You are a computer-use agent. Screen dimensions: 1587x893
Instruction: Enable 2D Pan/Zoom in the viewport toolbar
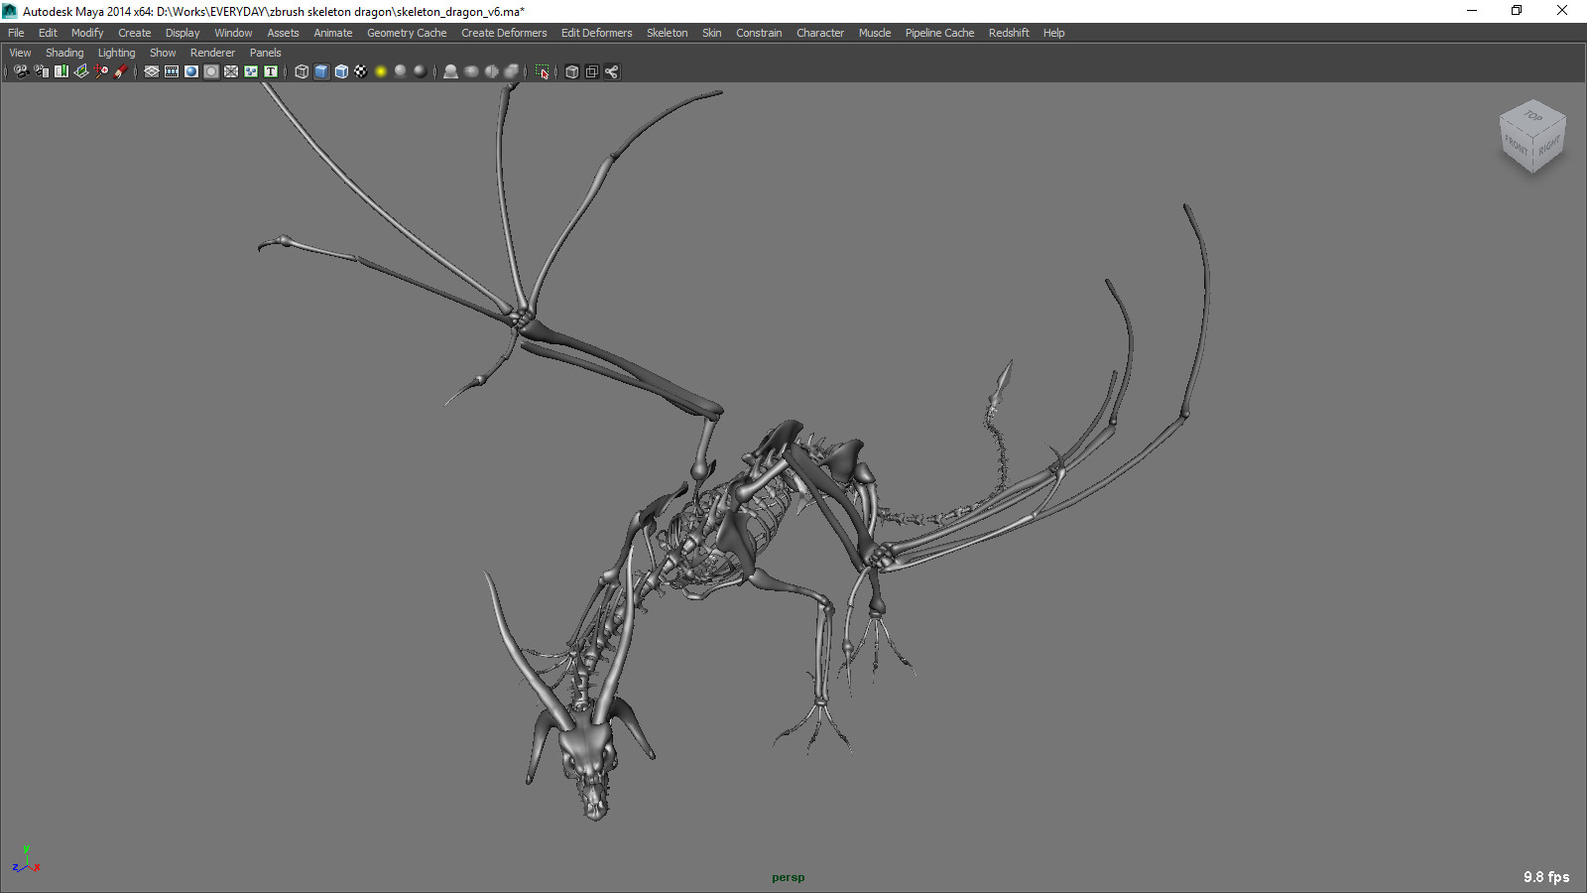(99, 70)
